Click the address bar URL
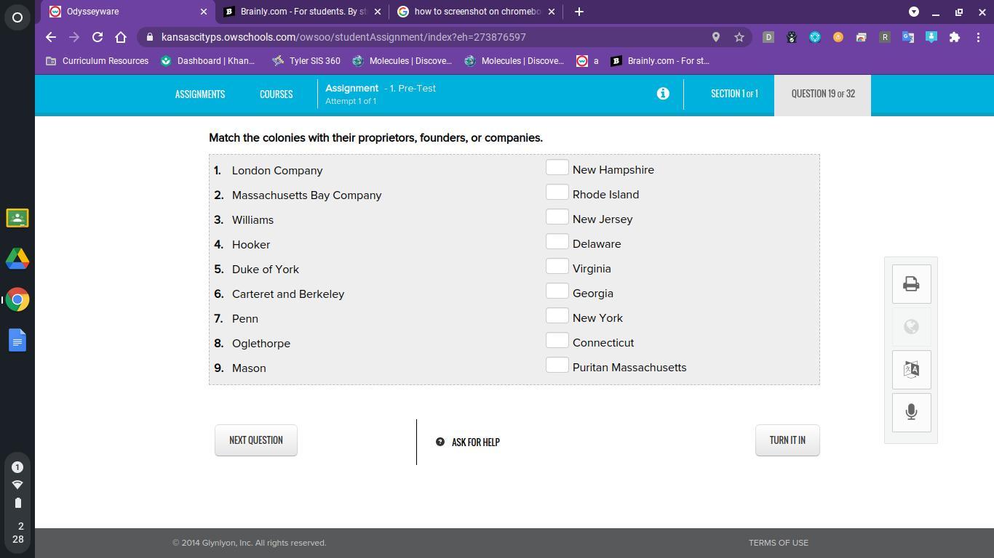Screen dimensions: 994x558 (x=343, y=37)
